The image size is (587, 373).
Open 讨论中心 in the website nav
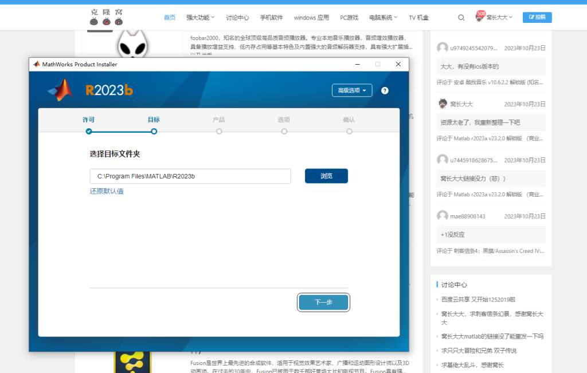tap(237, 18)
